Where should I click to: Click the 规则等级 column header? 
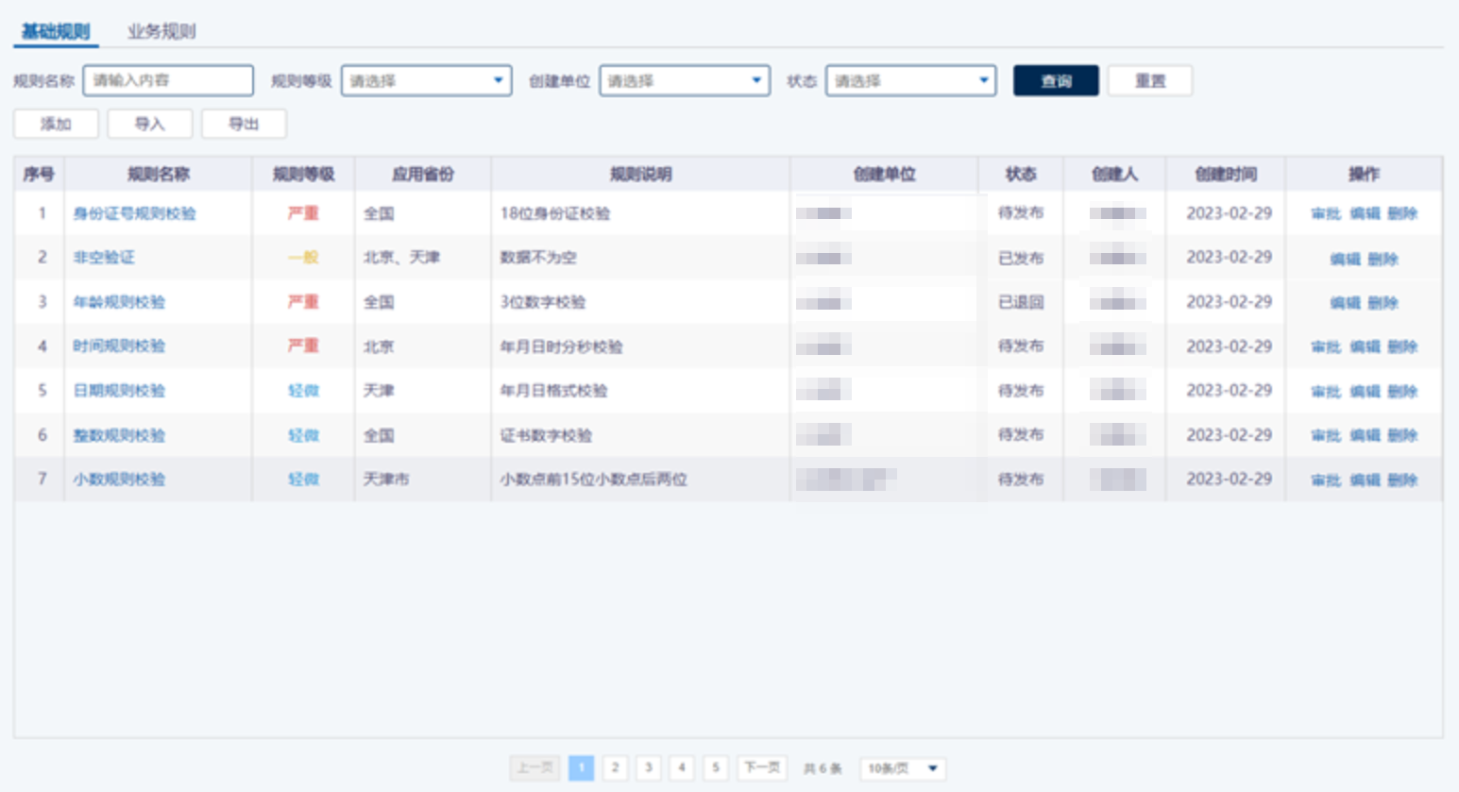[x=303, y=174]
